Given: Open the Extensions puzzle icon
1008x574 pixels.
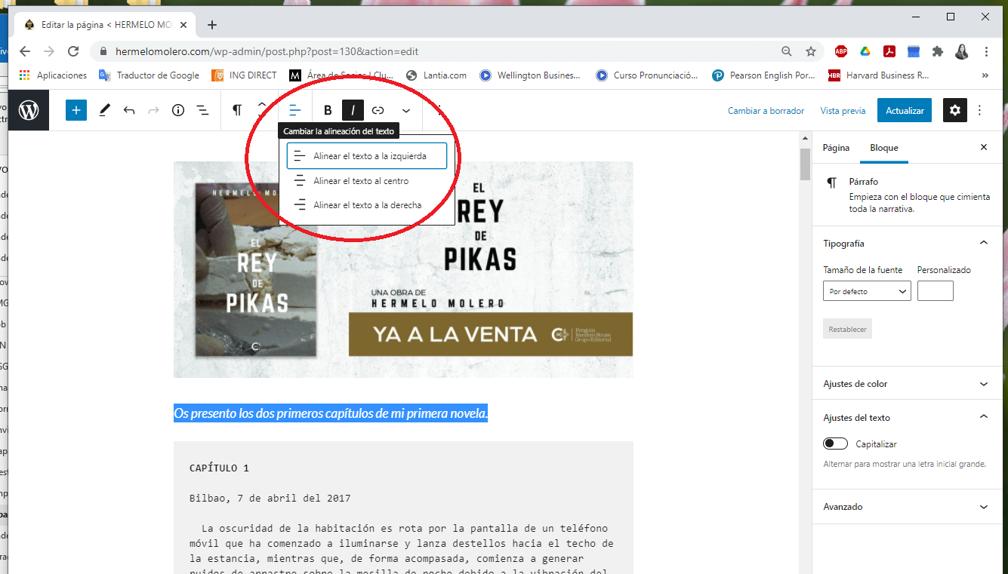Looking at the screenshot, I should [x=938, y=51].
